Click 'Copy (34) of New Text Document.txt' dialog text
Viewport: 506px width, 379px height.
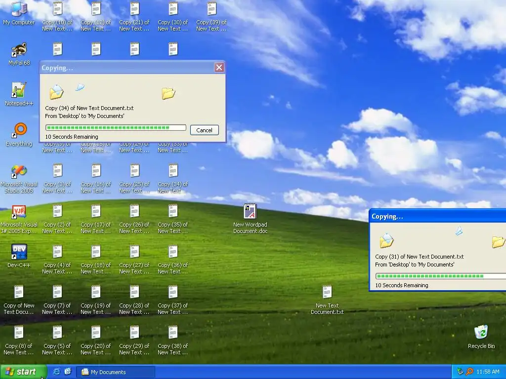click(89, 108)
